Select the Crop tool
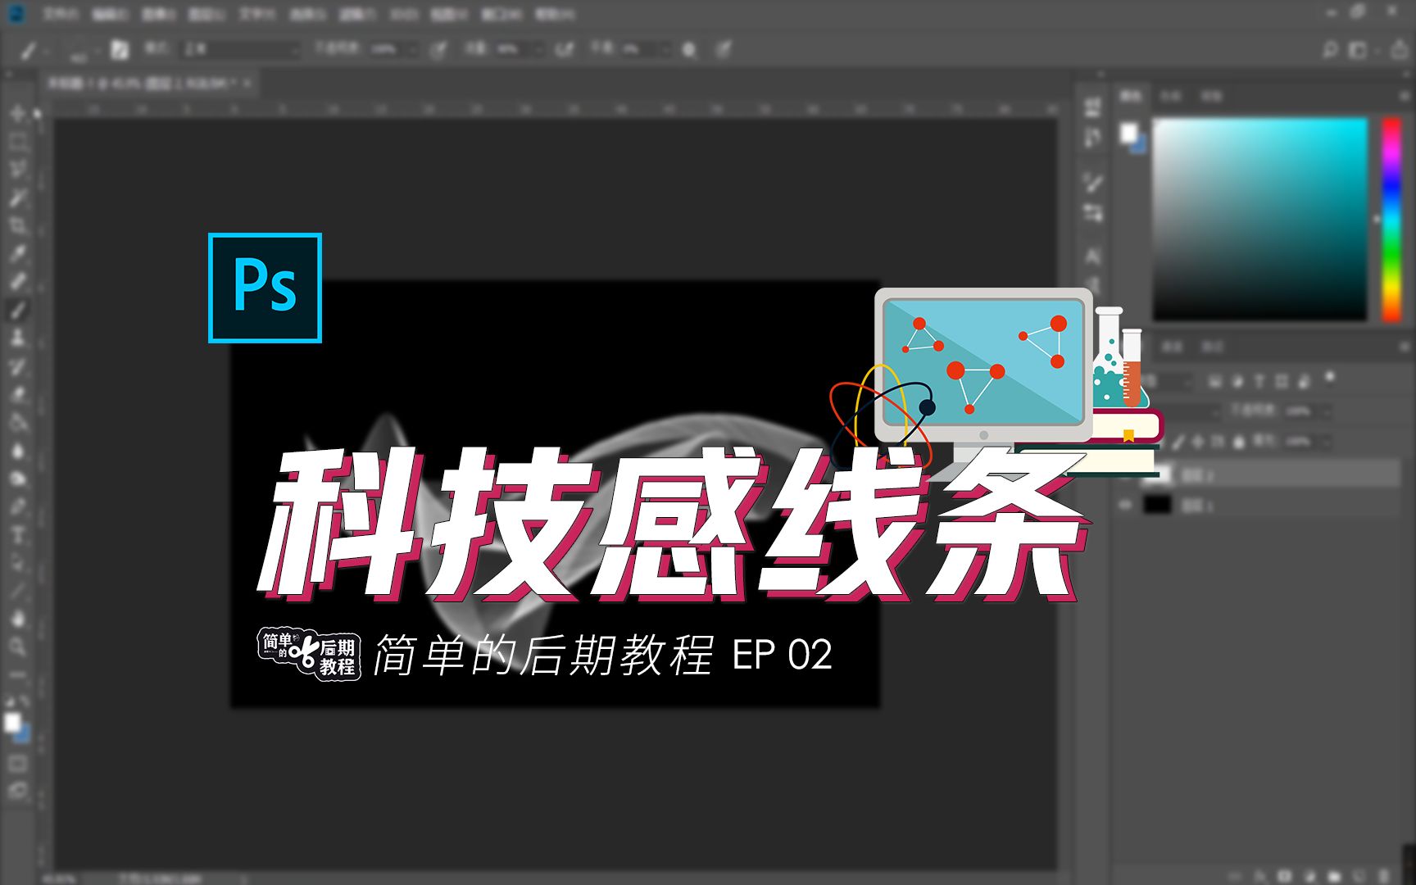The height and width of the screenshot is (885, 1416). point(17,225)
